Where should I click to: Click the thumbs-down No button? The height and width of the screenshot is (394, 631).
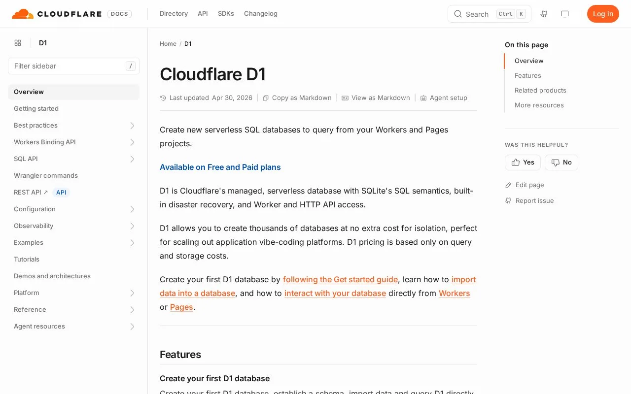(x=561, y=163)
